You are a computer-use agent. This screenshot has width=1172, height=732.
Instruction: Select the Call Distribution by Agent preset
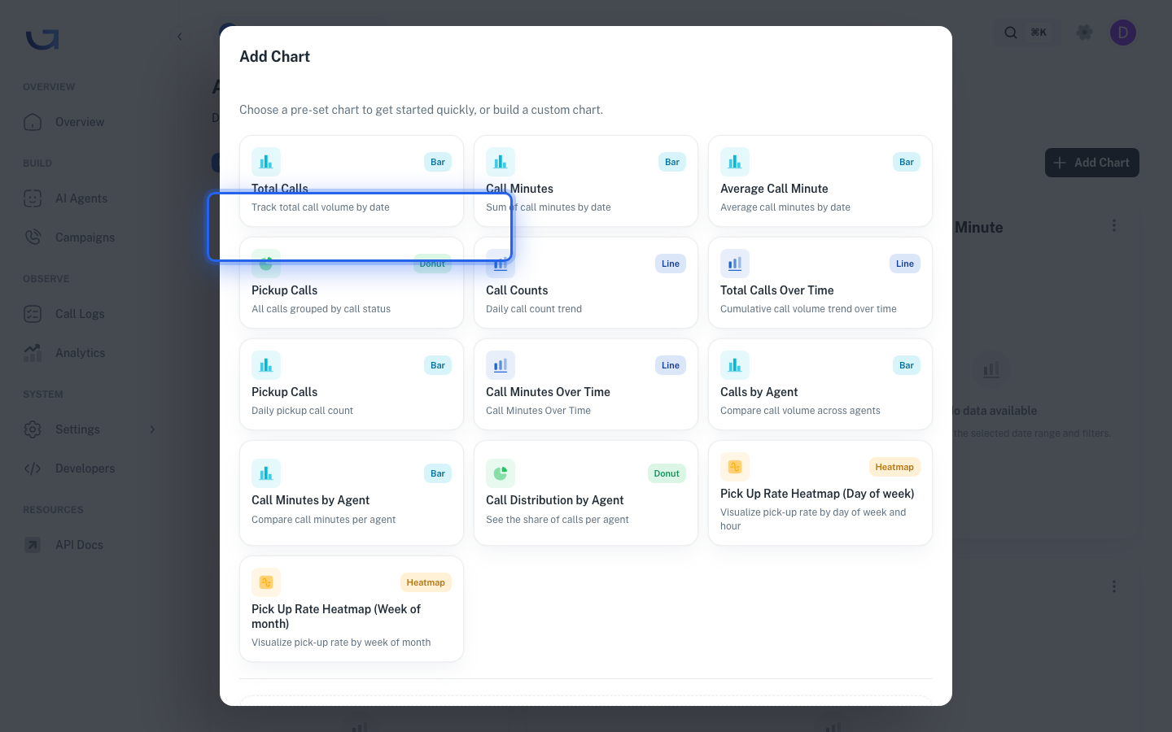[586, 493]
